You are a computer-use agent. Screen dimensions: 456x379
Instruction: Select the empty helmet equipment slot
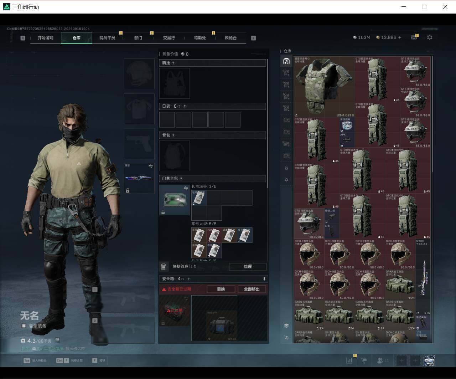[x=139, y=74]
